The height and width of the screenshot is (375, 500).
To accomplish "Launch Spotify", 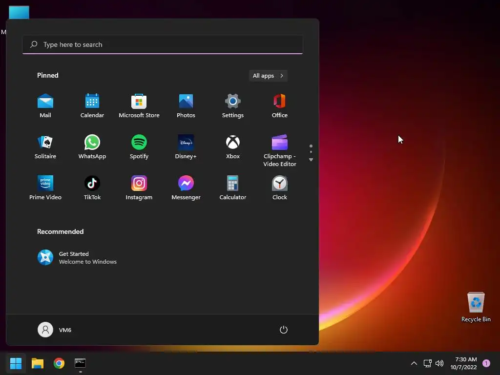I will 139,147.
